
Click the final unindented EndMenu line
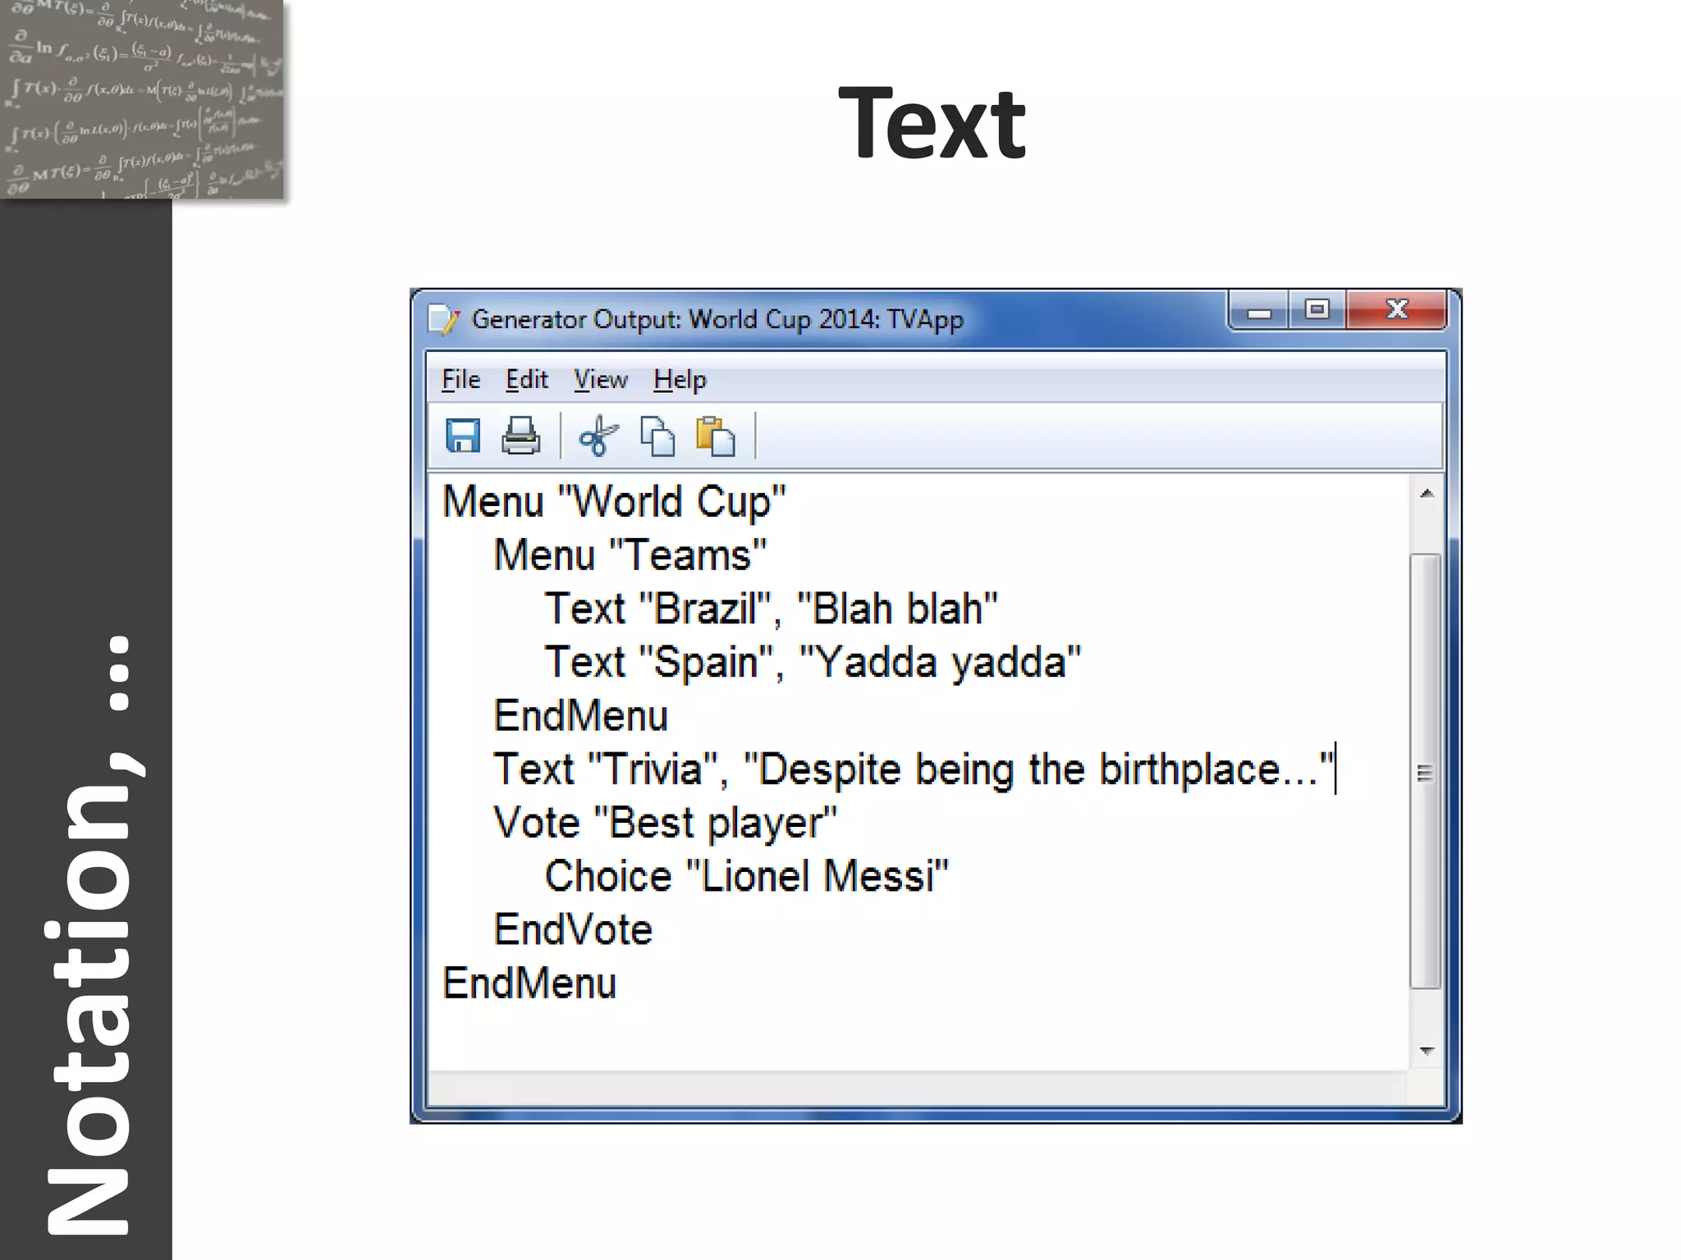529,984
